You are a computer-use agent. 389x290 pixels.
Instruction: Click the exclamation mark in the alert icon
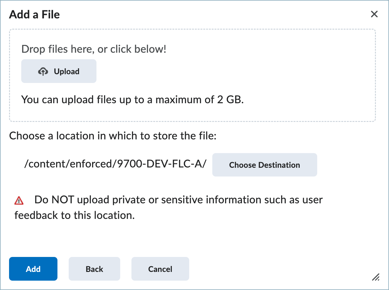[x=19, y=201]
